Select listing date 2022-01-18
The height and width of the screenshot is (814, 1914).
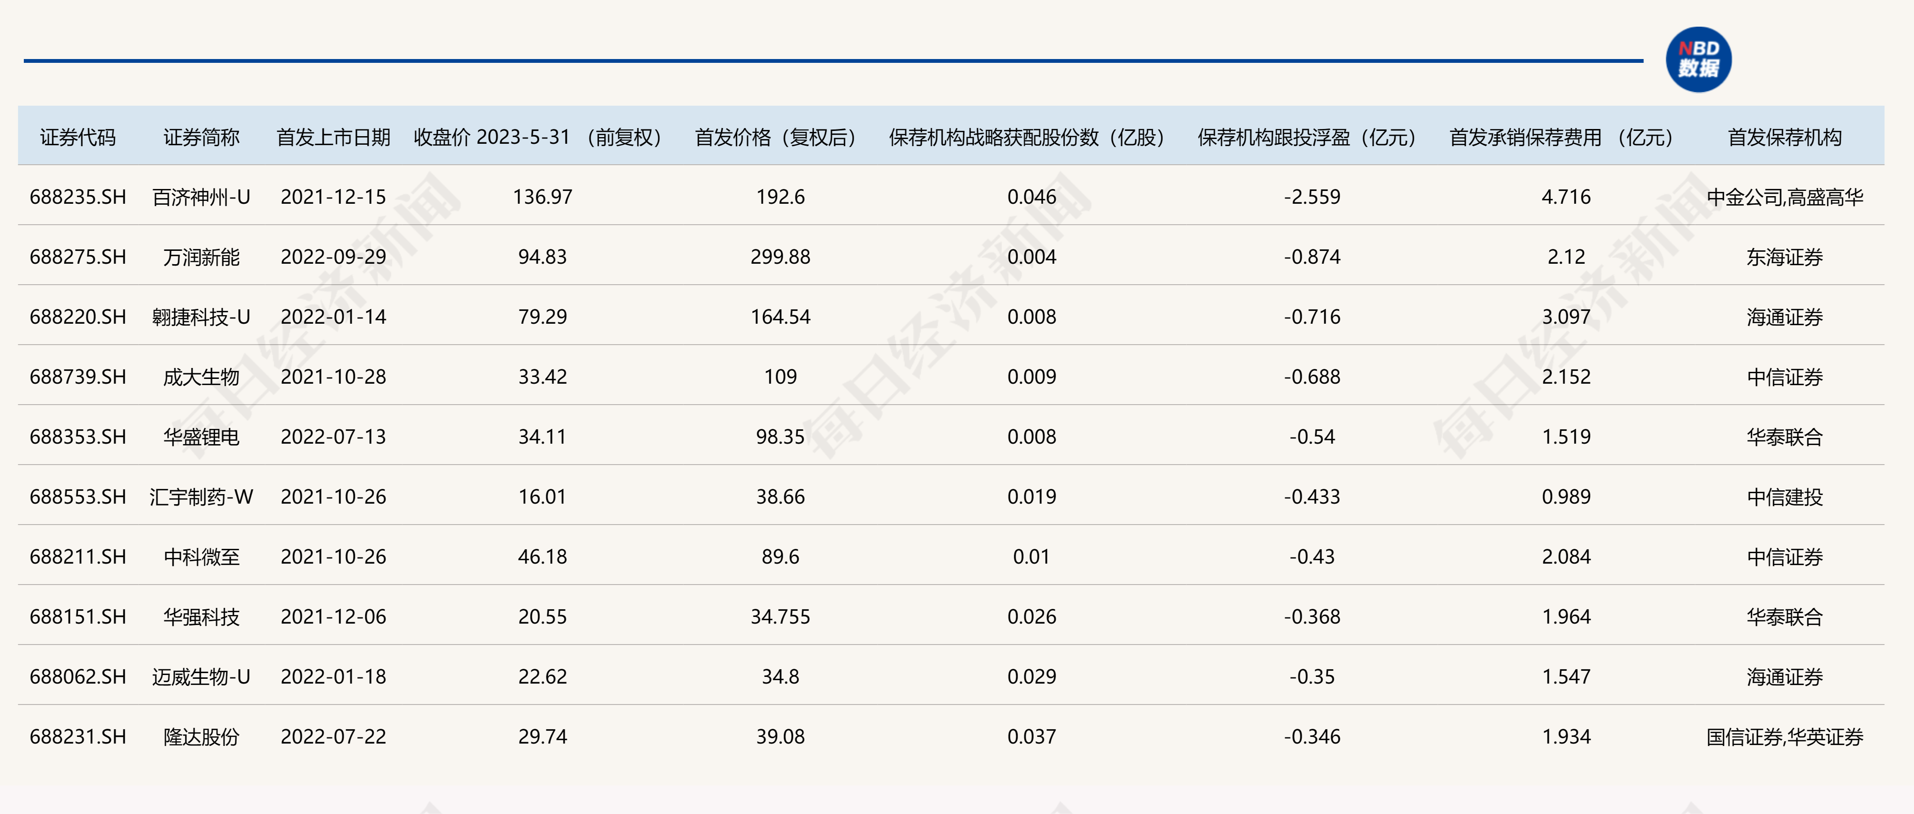[x=333, y=676]
